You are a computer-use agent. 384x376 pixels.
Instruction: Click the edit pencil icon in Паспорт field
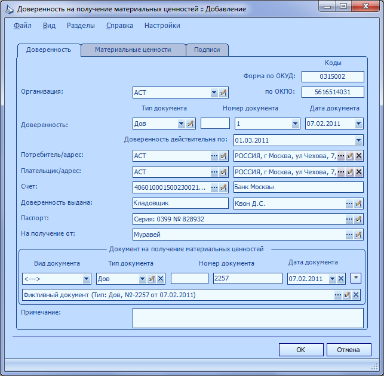(358, 219)
